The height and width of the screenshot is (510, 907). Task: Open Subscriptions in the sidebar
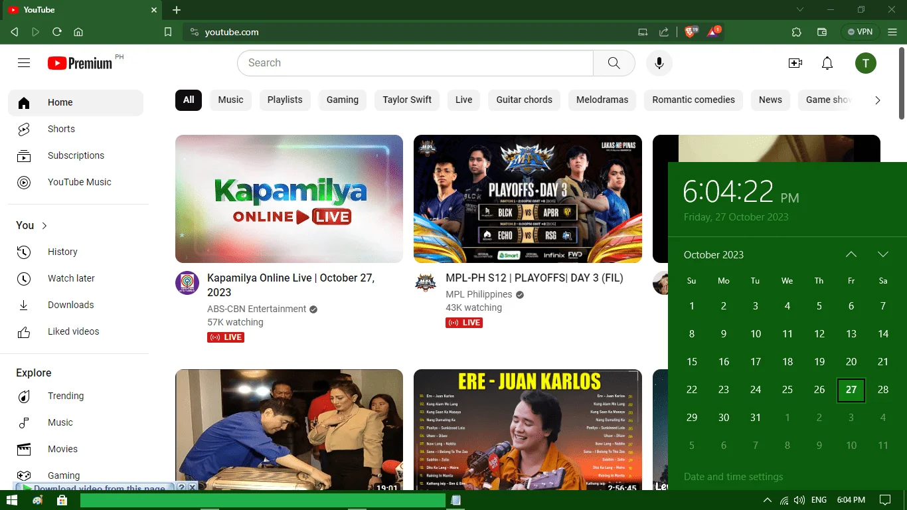point(76,155)
